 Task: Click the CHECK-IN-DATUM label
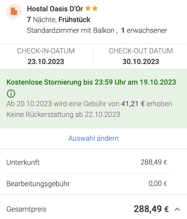[x=46, y=51]
